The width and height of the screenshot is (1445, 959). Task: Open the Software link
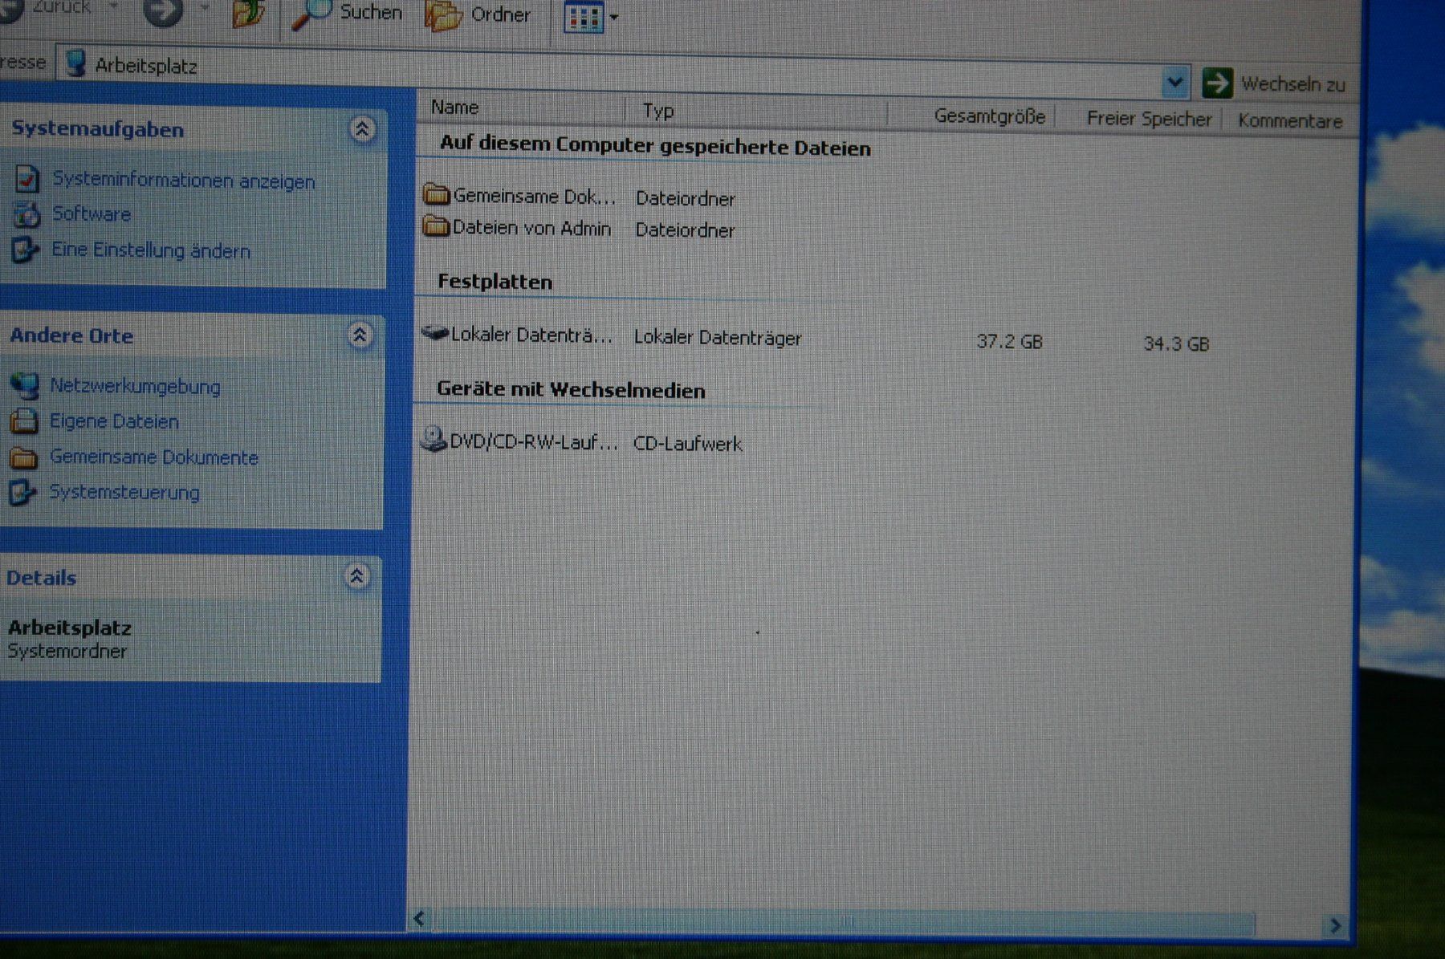point(92,214)
